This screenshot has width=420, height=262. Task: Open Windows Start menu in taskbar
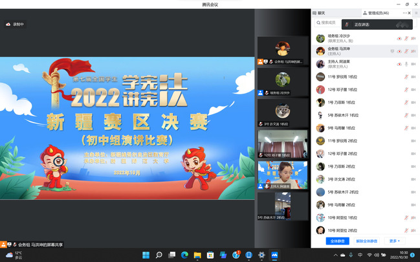pos(145,255)
